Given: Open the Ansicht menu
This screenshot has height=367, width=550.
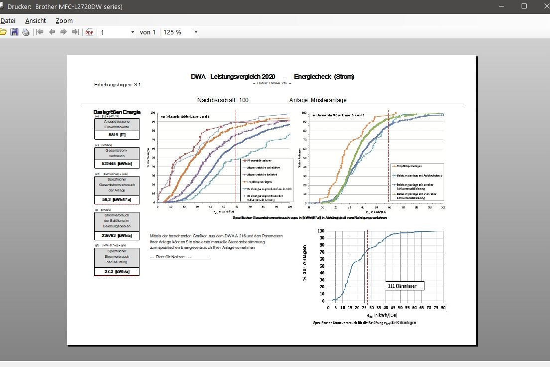Looking at the screenshot, I should pos(35,20).
